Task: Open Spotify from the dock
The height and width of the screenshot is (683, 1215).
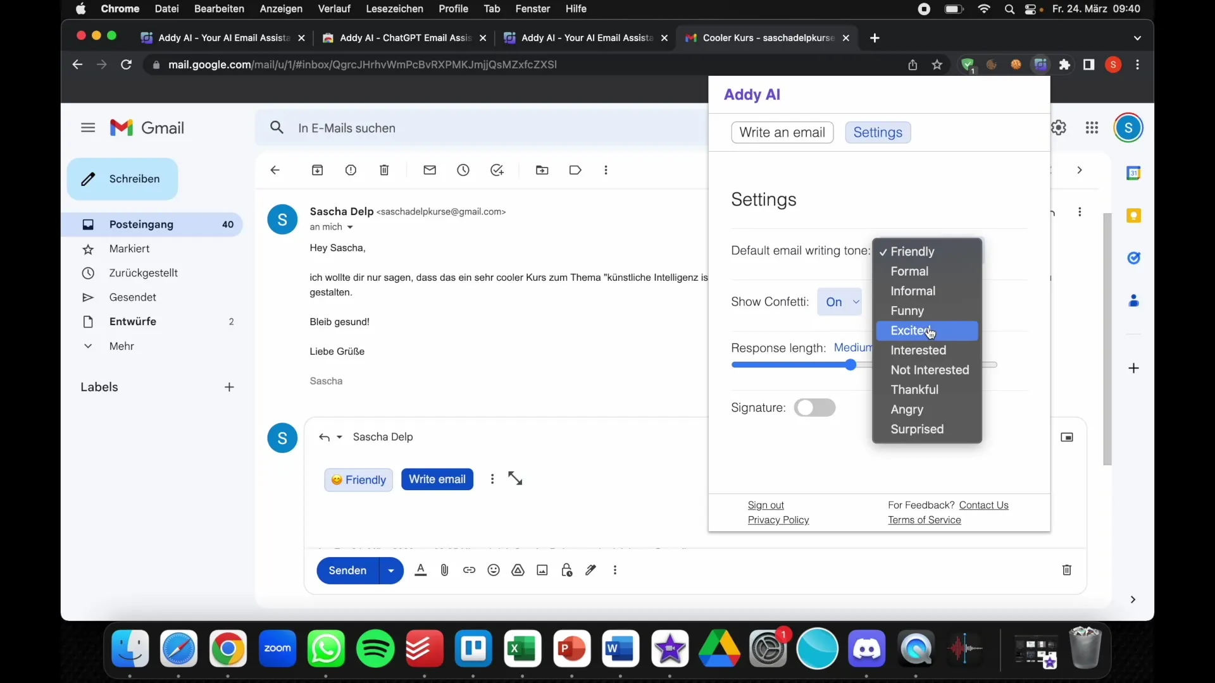Action: 376,649
